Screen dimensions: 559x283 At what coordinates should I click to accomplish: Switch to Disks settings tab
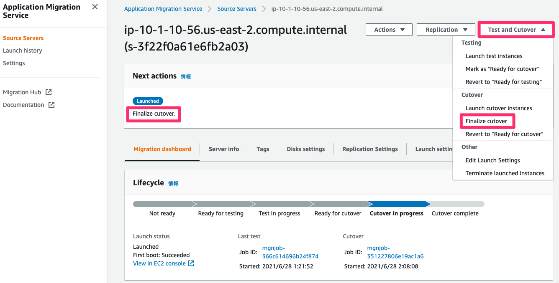coord(306,149)
